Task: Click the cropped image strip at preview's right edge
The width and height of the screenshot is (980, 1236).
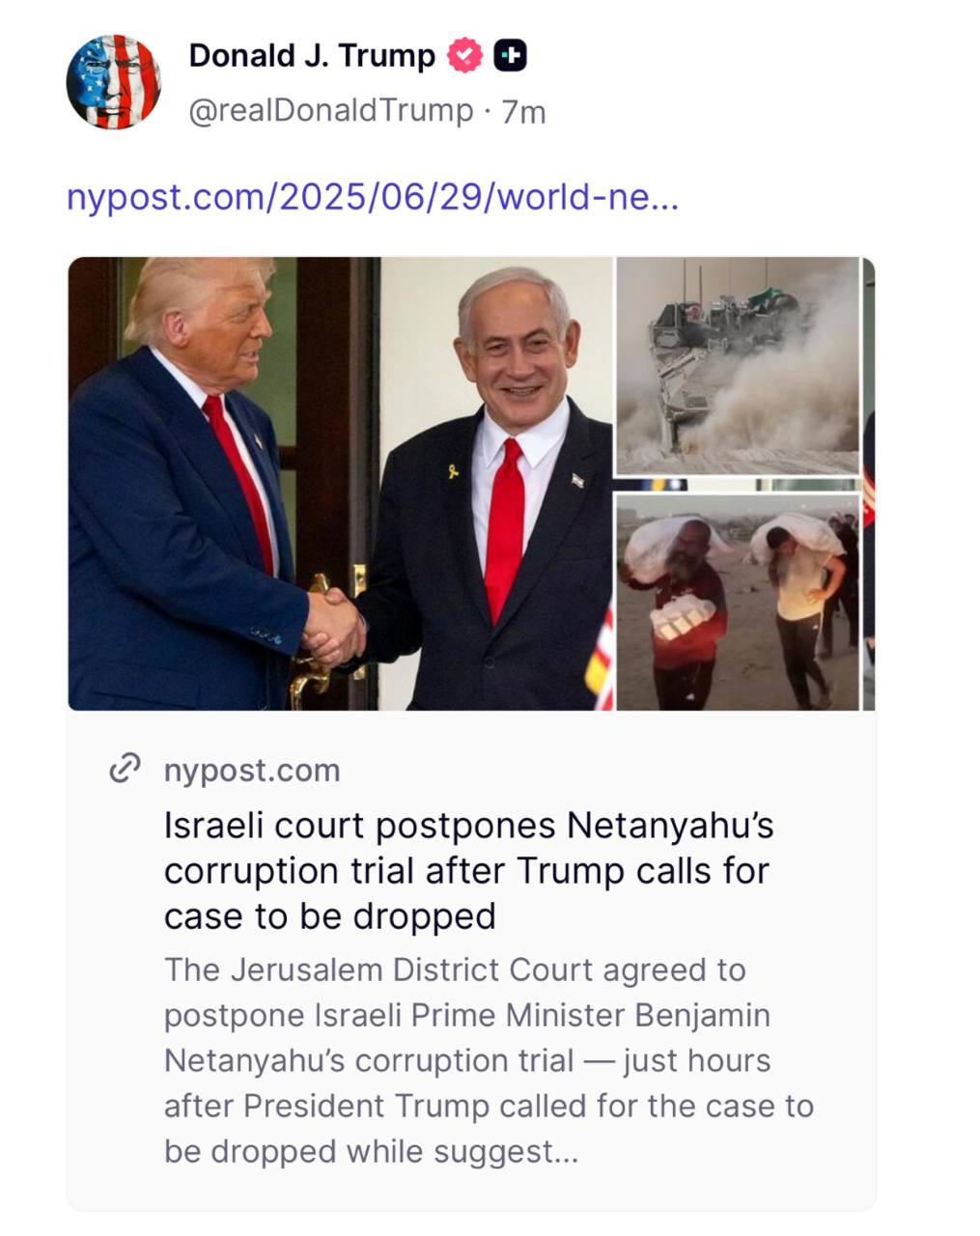Action: point(868,484)
